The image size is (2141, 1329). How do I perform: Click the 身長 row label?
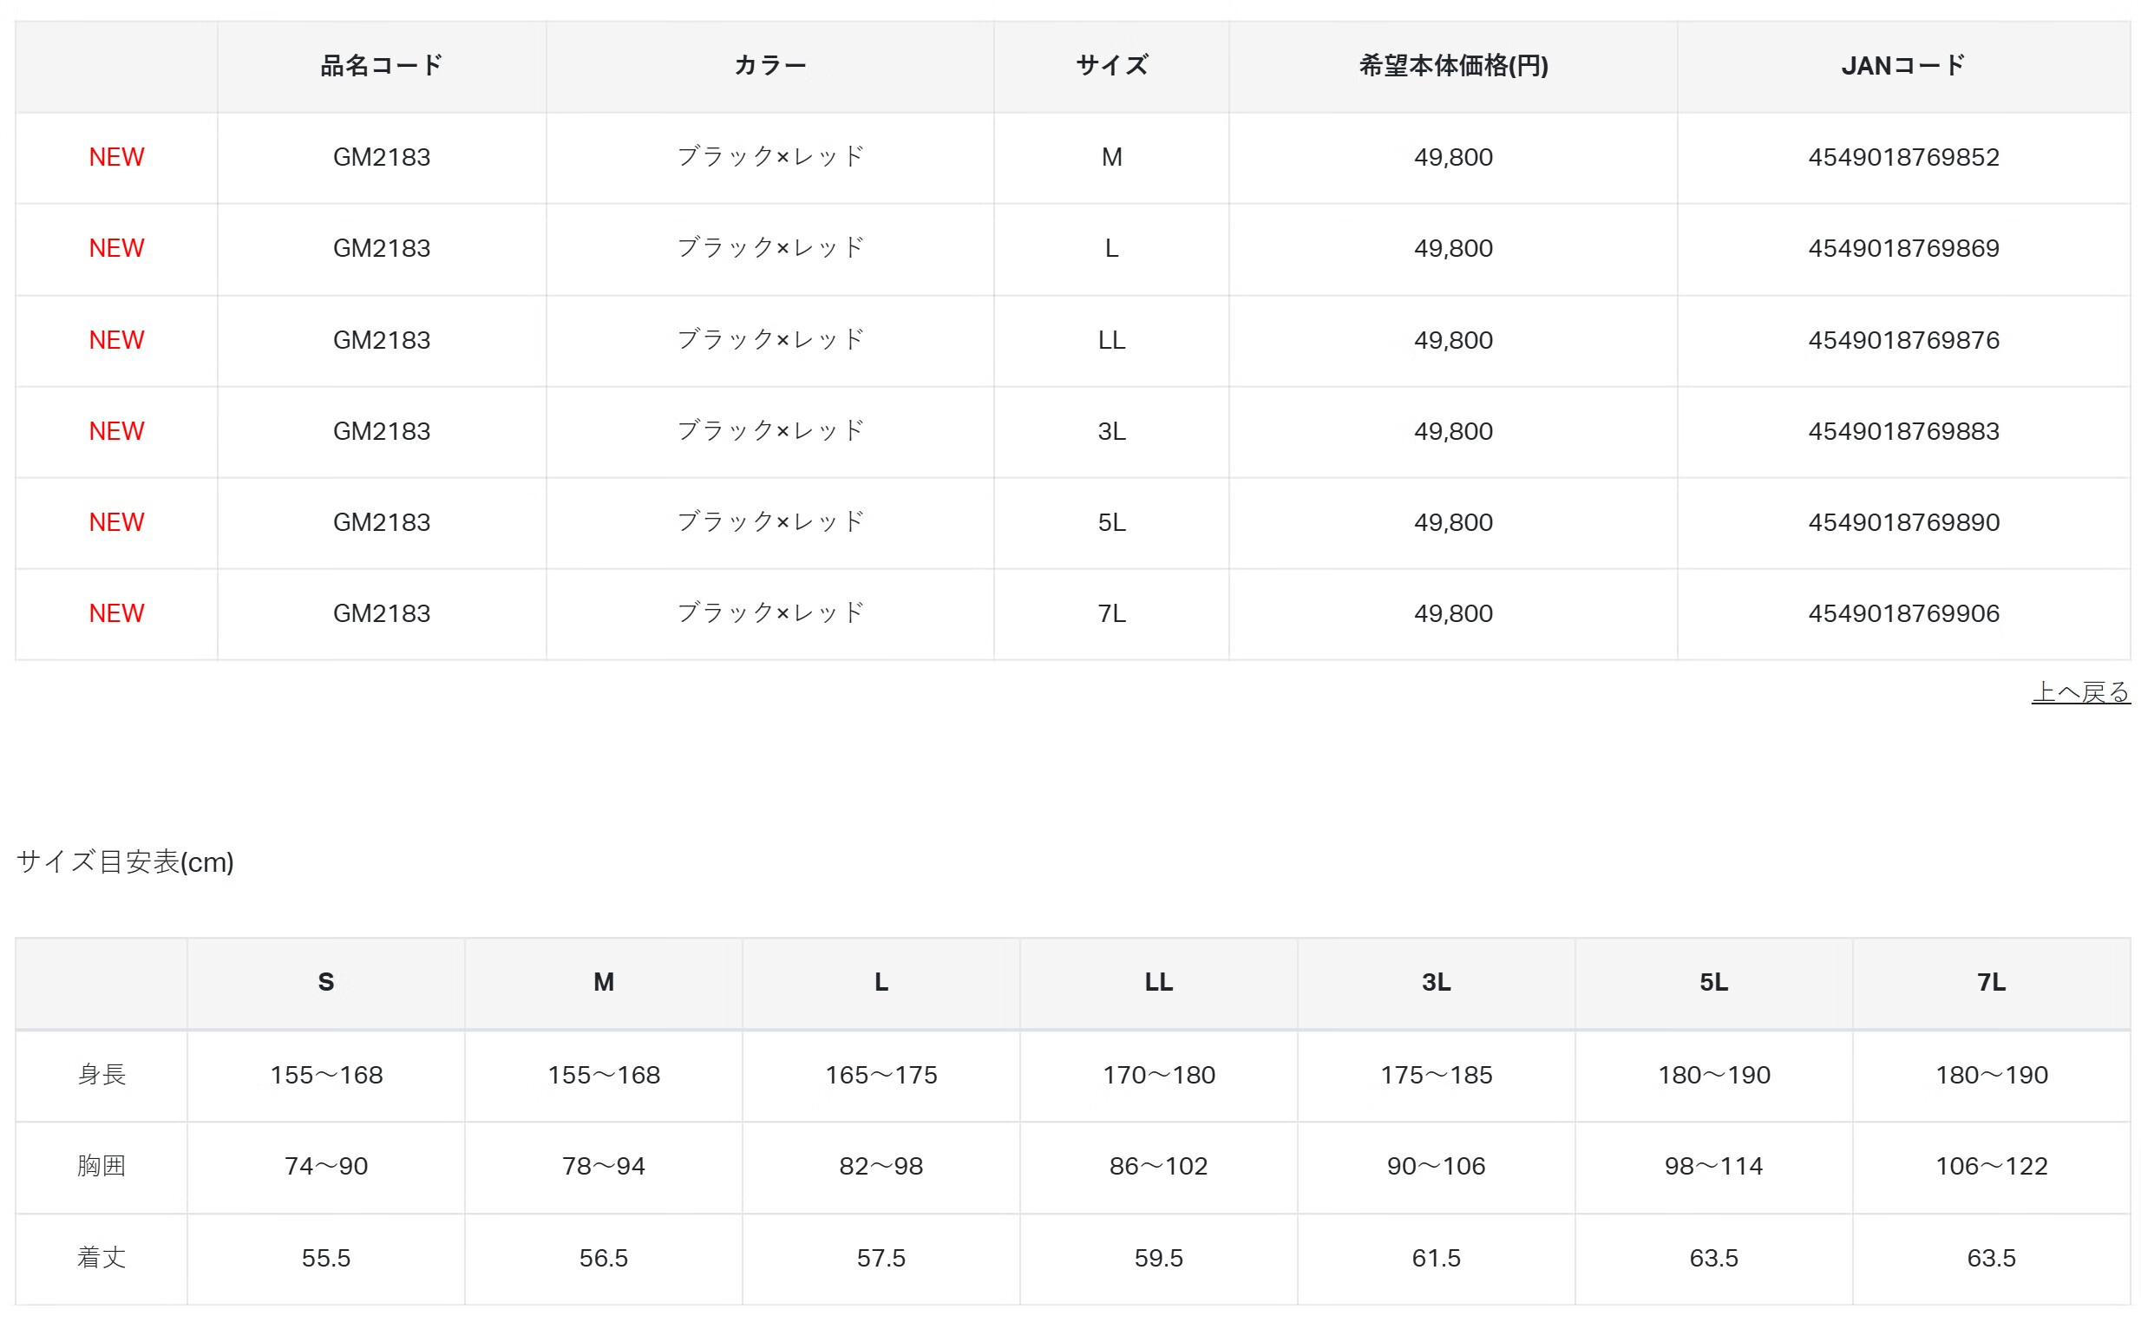(x=102, y=1075)
